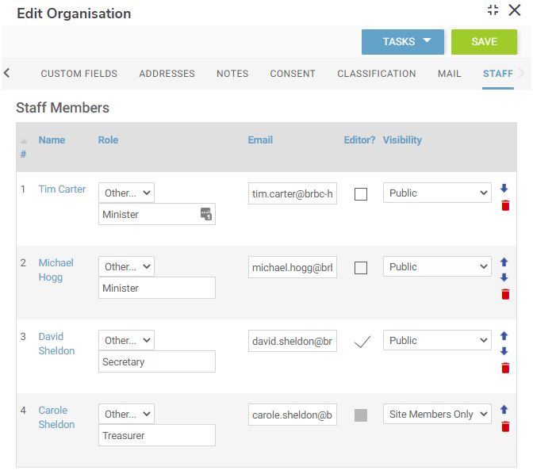533x474 pixels.
Task: Open the Classification tab
Action: coord(376,74)
